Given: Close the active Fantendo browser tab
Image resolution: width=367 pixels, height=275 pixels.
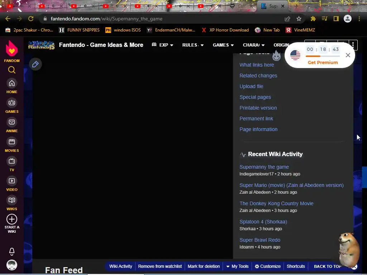Looking at the screenshot, I should tap(283, 6).
